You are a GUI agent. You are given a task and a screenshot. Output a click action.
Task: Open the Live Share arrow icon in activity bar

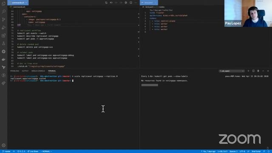[x=3, y=83]
